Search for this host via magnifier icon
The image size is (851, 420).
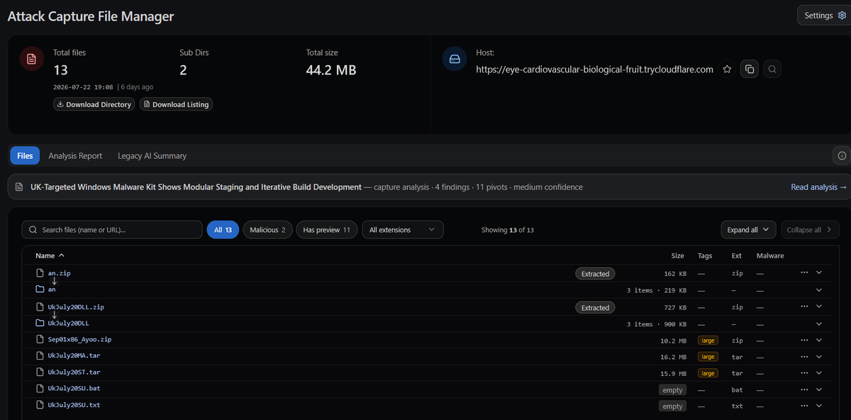(772, 70)
